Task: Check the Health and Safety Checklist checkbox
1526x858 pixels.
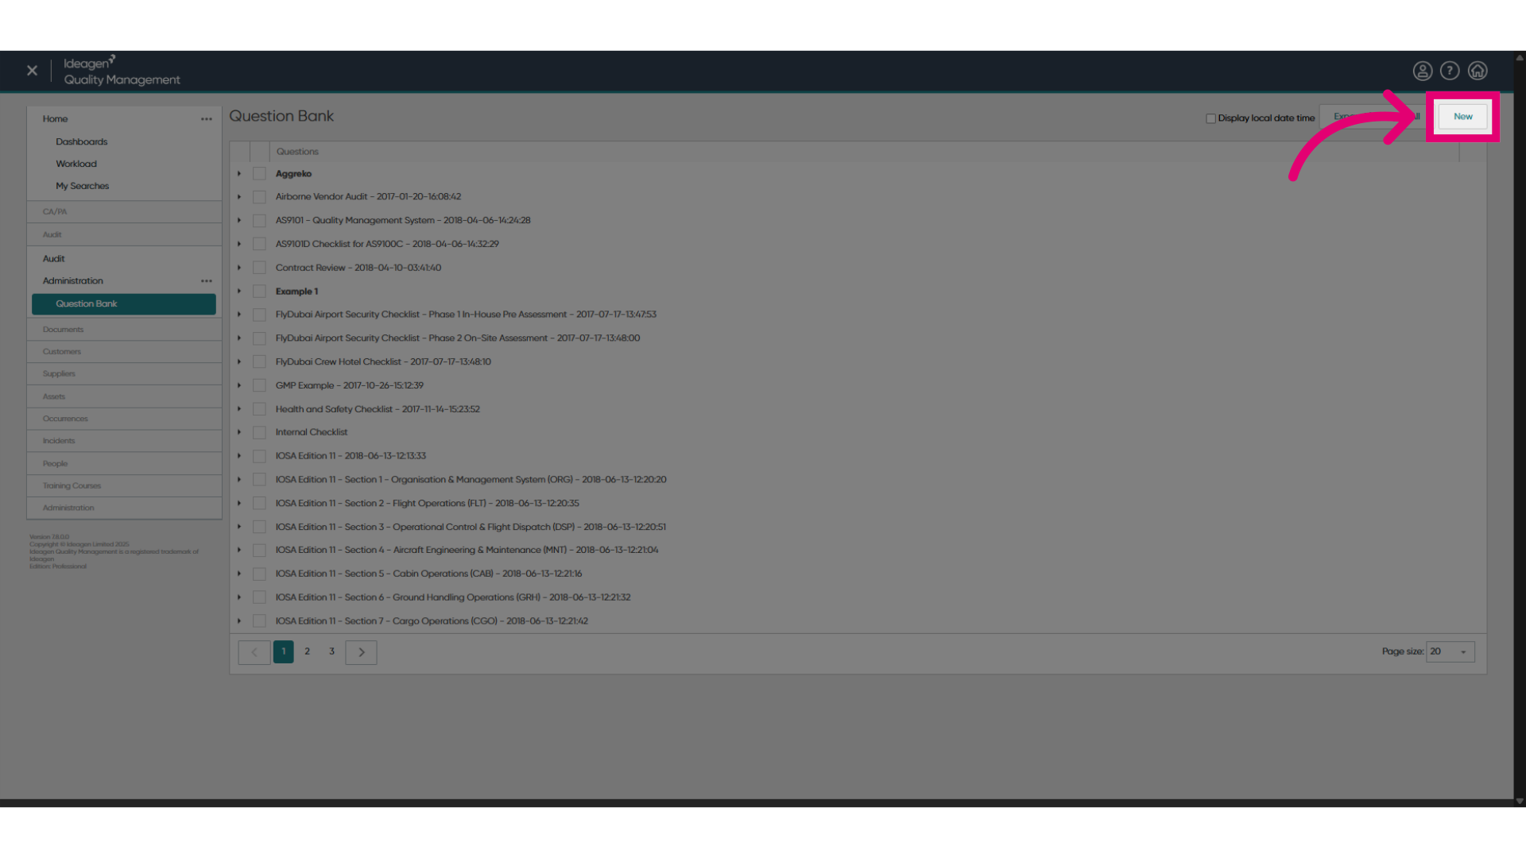Action: [259, 409]
